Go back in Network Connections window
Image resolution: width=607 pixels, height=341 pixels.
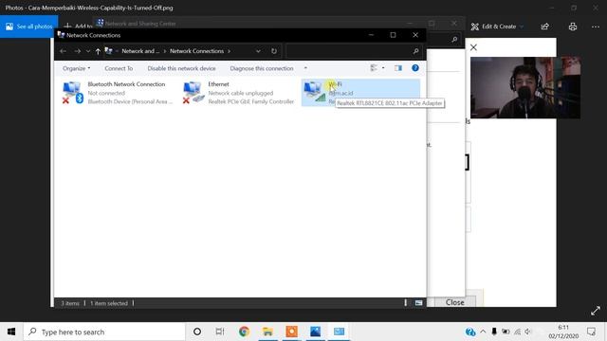[x=64, y=51]
